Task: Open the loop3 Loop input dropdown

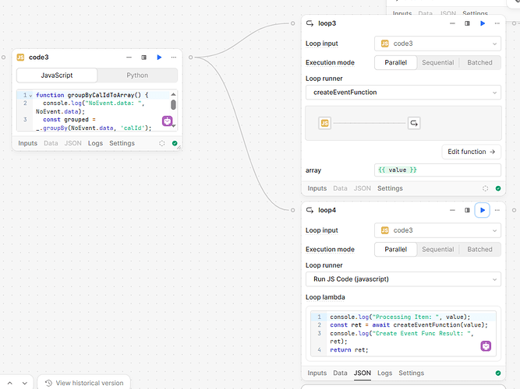Action: [x=437, y=44]
